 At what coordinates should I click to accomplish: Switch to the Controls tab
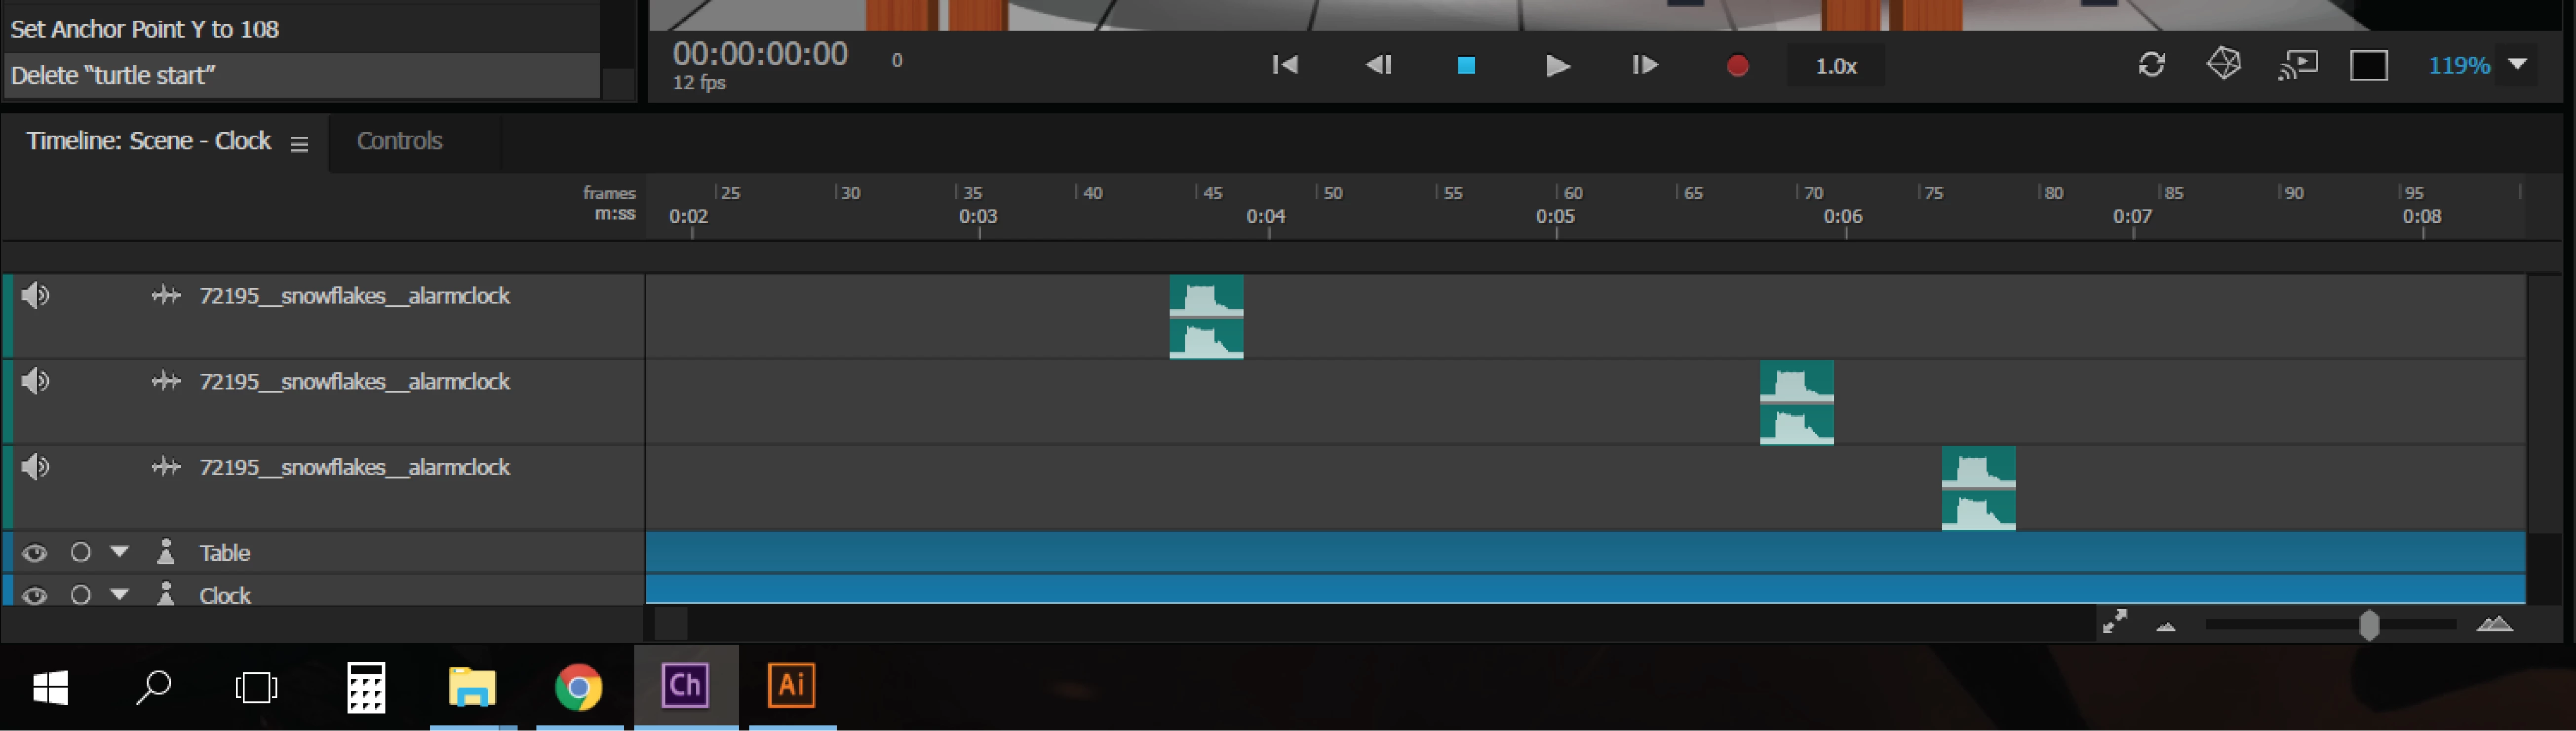[x=399, y=141]
